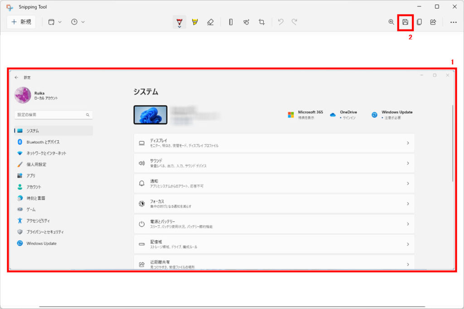Open the snipping mode dropdown
The width and height of the screenshot is (464, 309).
(x=55, y=22)
